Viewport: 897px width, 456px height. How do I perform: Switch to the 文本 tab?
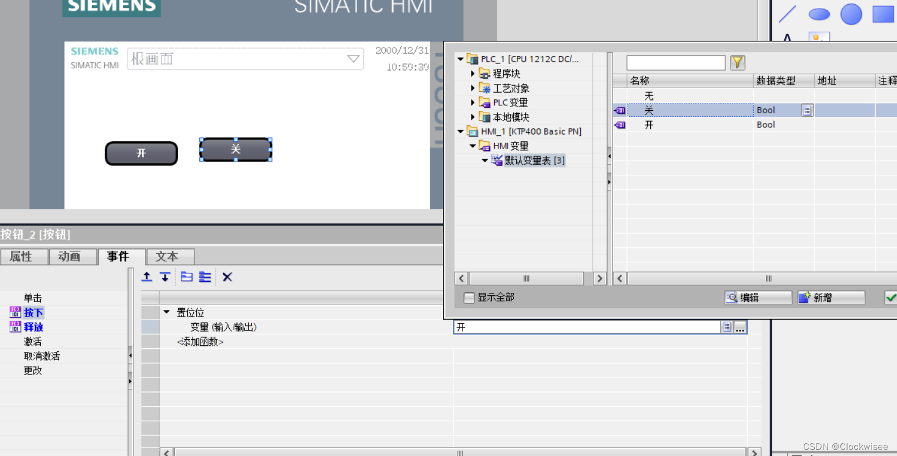coord(171,256)
